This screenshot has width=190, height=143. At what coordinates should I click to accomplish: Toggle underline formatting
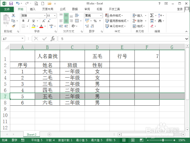33,21
